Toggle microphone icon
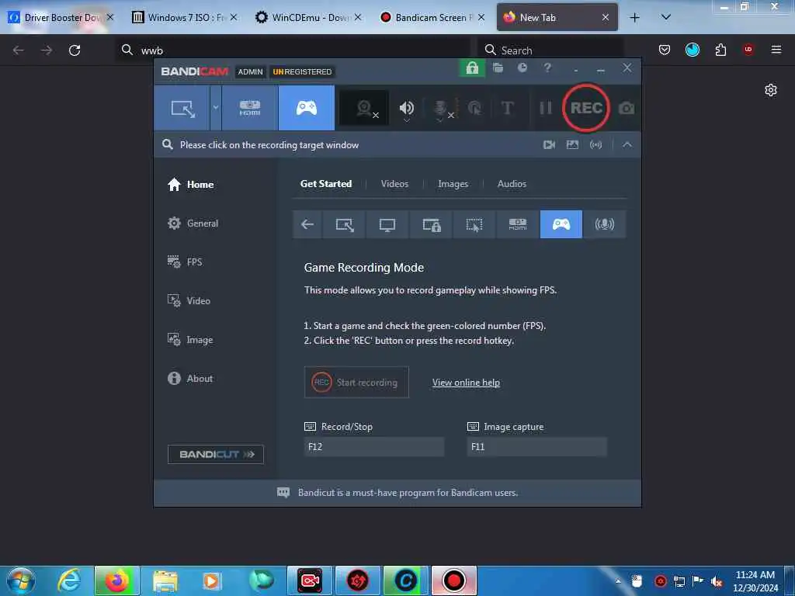795x596 pixels. coord(441,108)
